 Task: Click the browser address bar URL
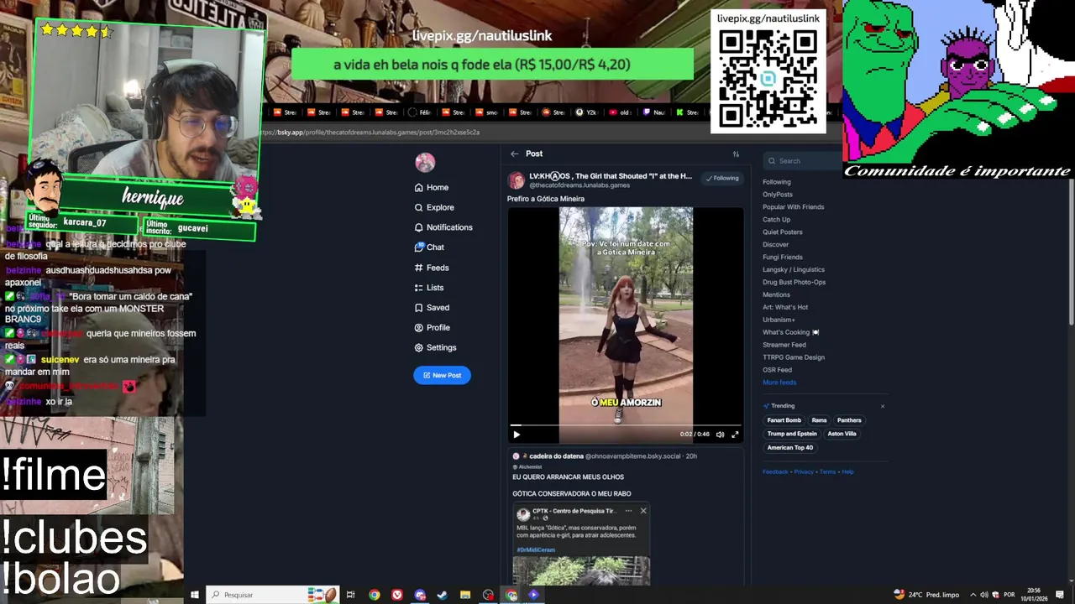pyautogui.click(x=370, y=133)
